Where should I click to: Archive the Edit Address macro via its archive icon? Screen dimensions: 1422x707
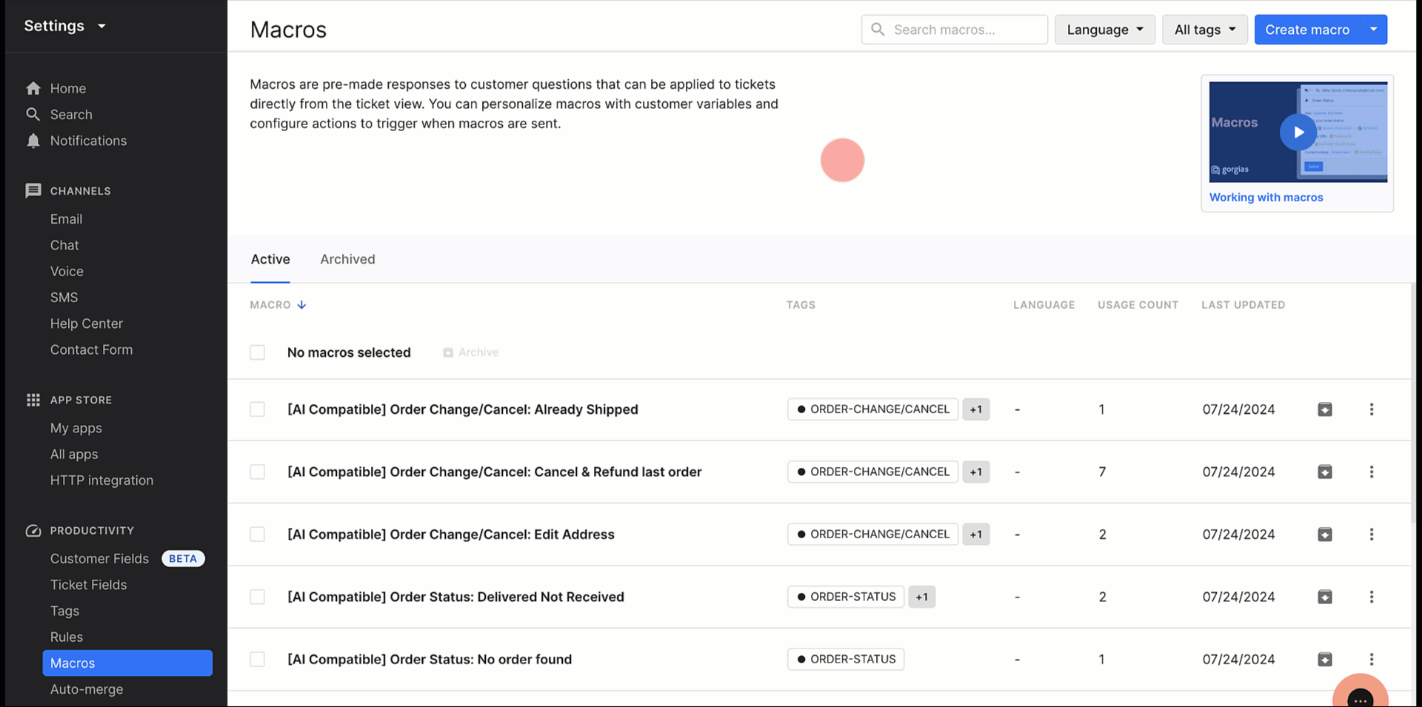tap(1325, 534)
